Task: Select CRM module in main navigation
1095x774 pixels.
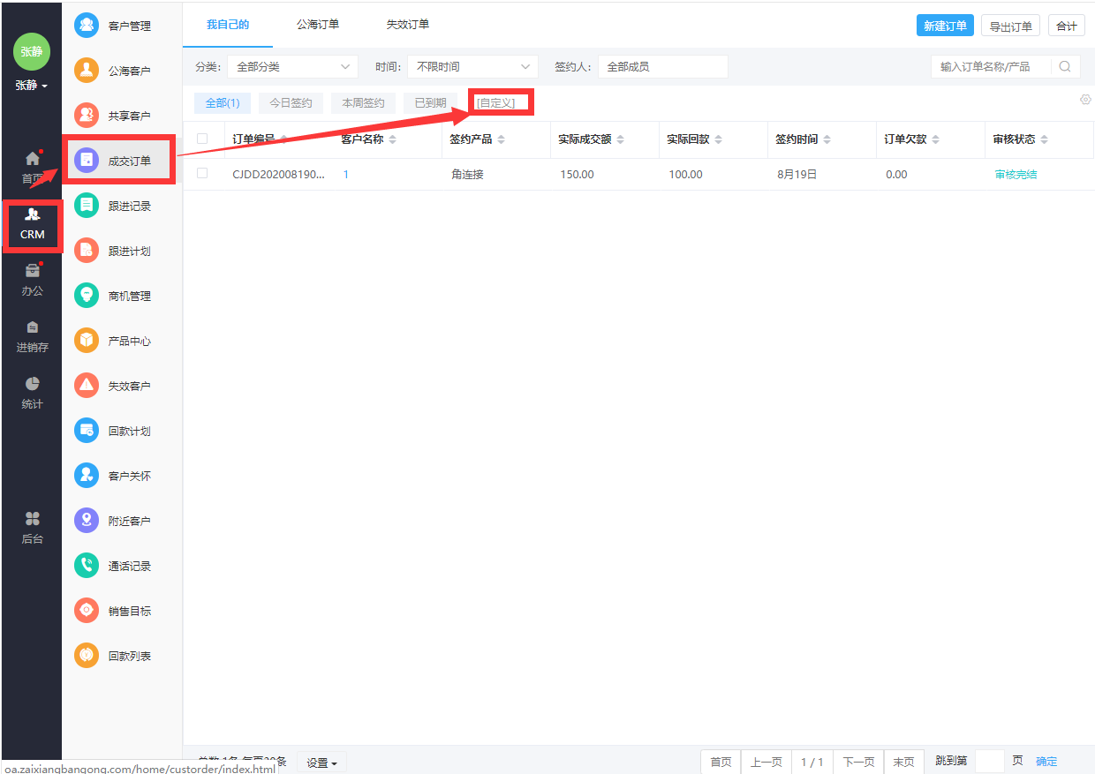Action: (32, 225)
